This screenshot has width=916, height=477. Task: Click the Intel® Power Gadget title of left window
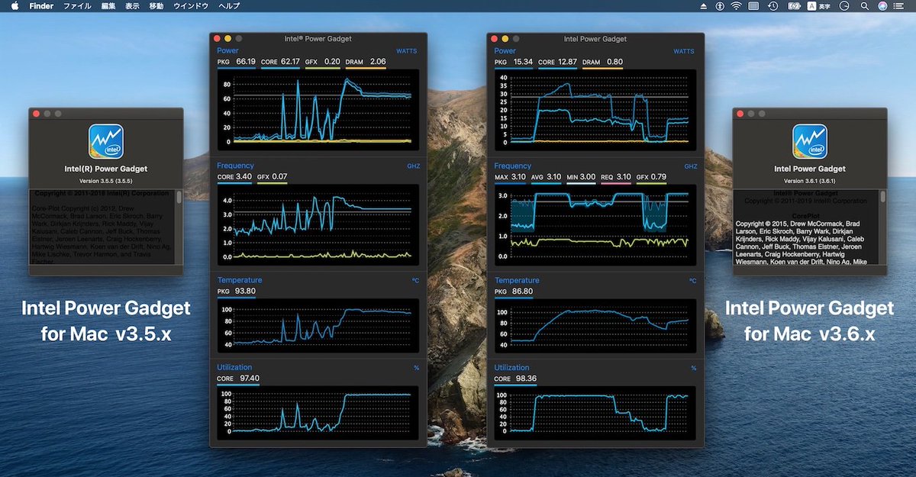pyautogui.click(x=318, y=38)
